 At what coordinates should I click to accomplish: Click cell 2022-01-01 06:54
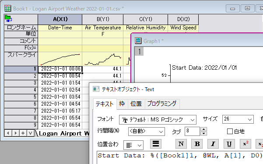pos(60,125)
